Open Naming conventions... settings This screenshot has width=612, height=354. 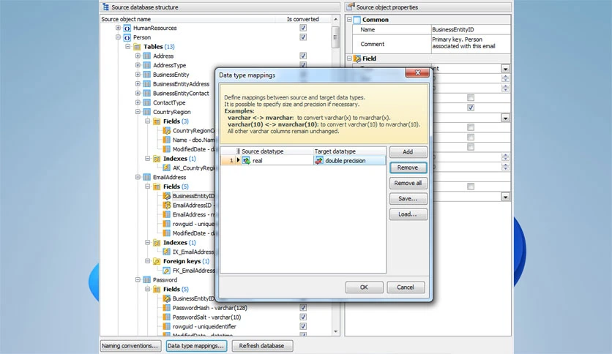point(130,346)
